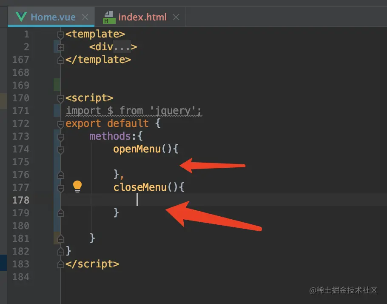Expand the folded div on line 2

tap(61, 47)
